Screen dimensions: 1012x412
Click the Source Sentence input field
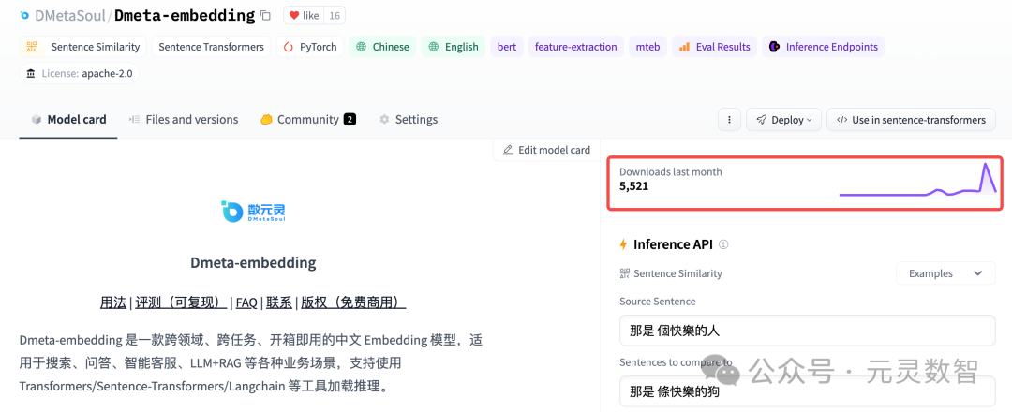tap(808, 331)
